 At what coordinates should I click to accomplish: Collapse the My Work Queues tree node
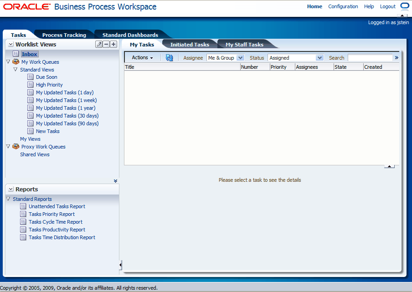click(x=8, y=61)
